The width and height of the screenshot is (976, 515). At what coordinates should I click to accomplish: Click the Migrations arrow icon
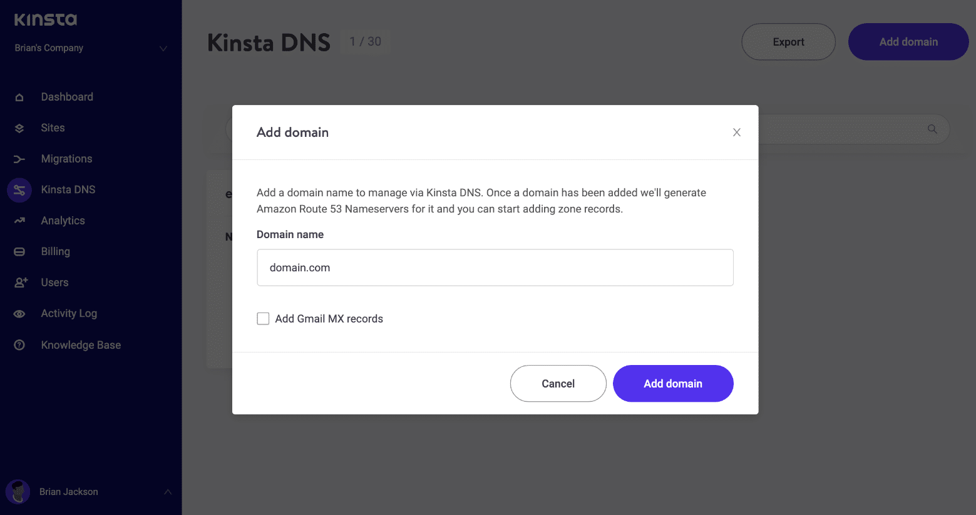tap(19, 158)
